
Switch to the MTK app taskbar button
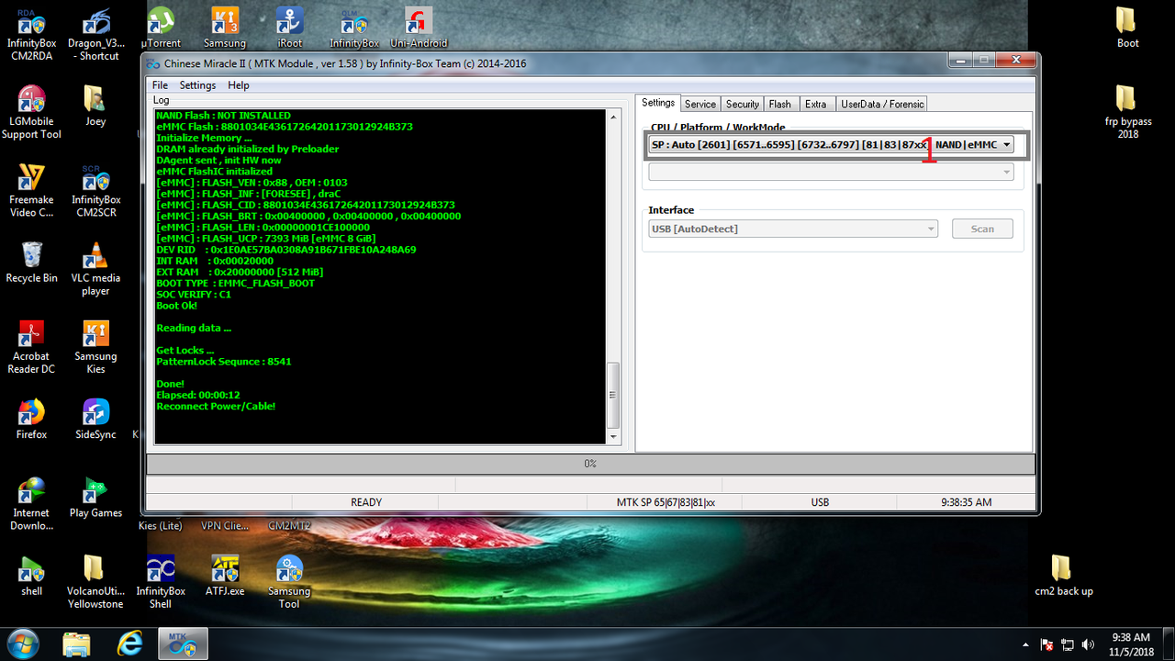[x=184, y=644]
